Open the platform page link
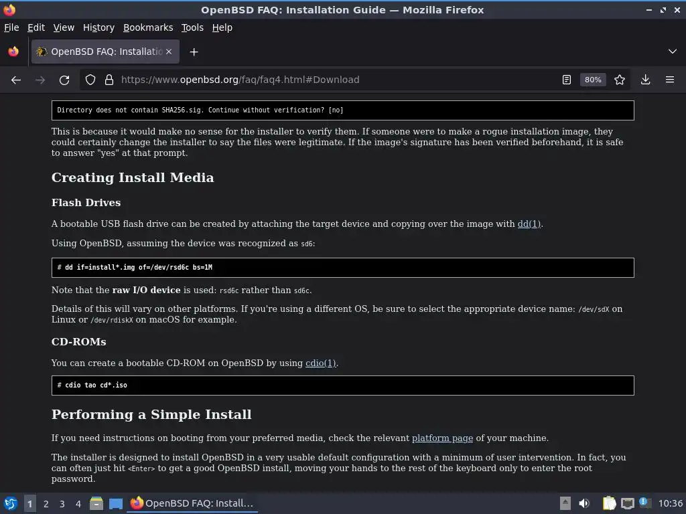 442,438
